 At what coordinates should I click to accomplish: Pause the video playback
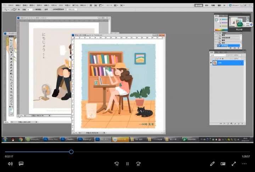point(127,164)
